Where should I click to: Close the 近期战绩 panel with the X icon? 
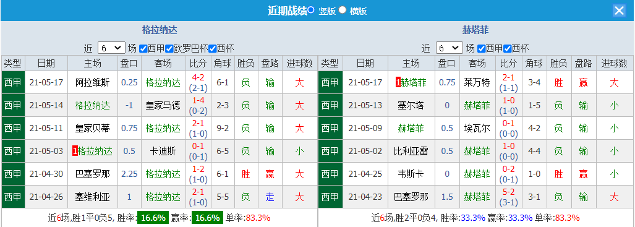pos(619,11)
